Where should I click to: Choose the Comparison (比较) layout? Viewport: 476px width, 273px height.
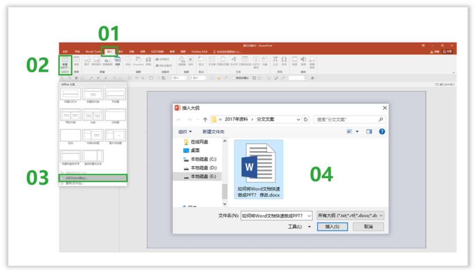click(x=93, y=116)
